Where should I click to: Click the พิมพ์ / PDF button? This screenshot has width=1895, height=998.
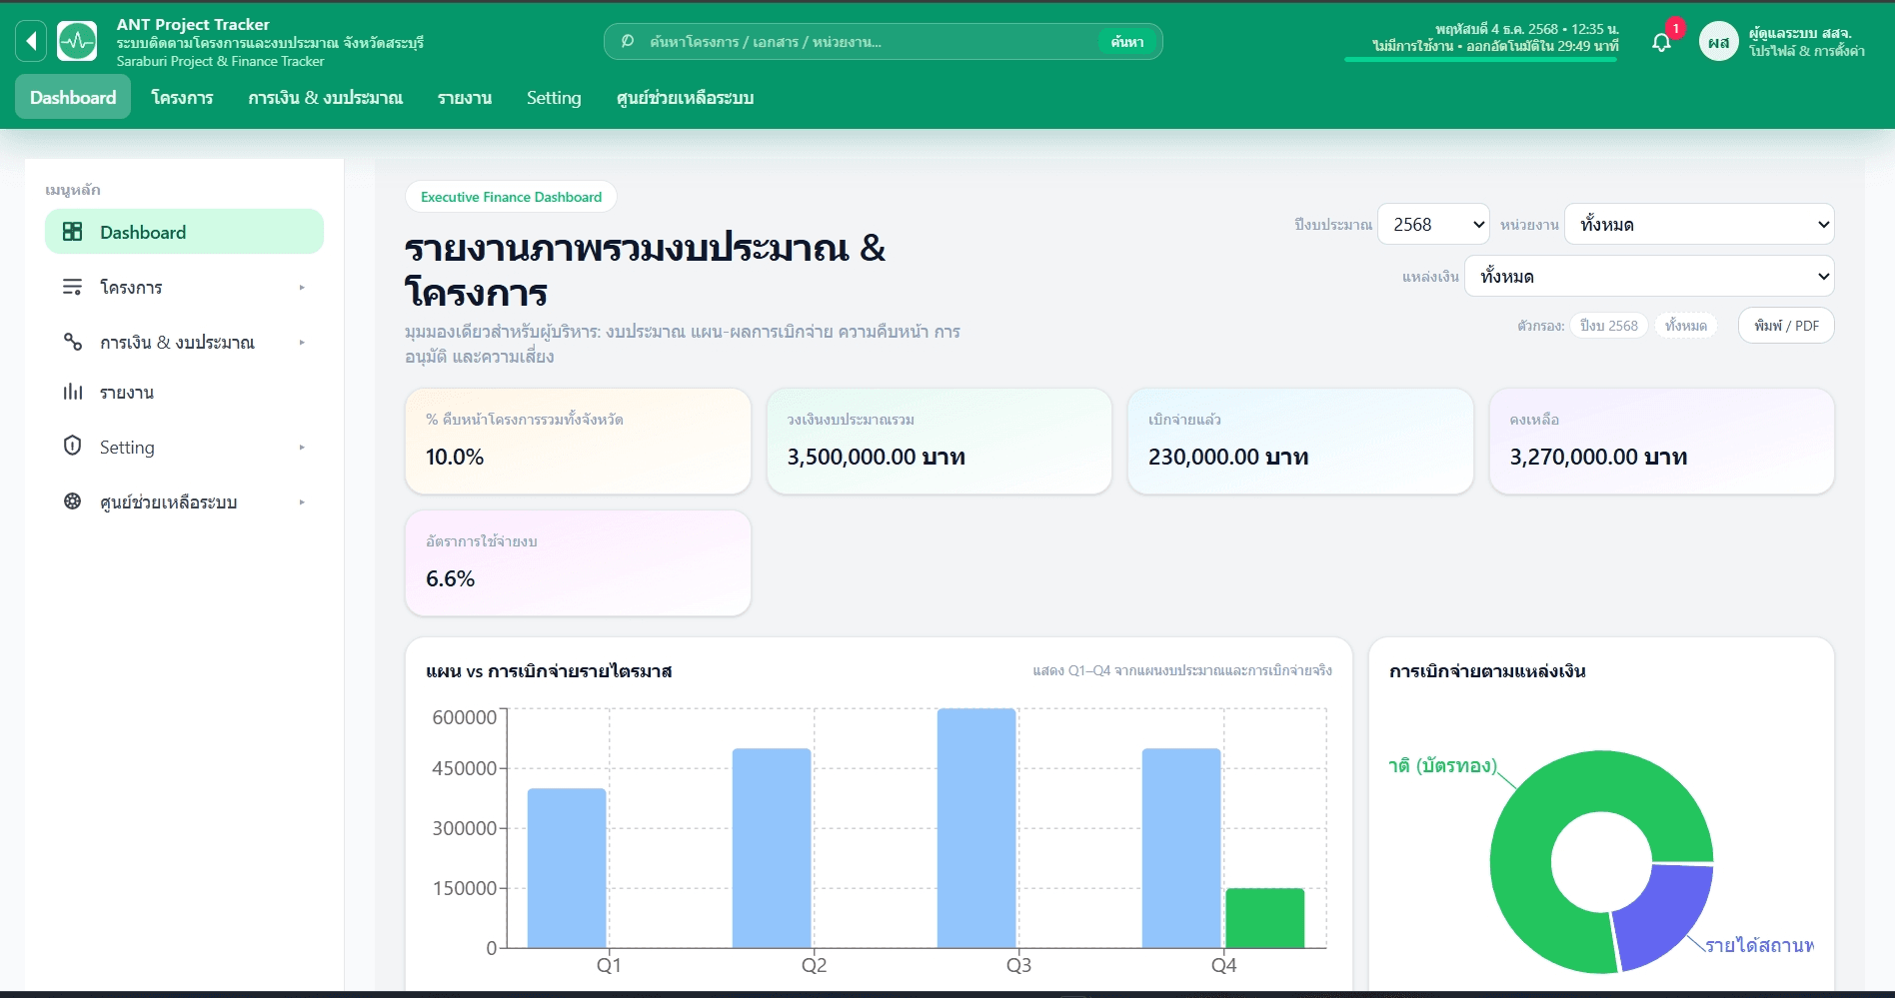[1786, 325]
